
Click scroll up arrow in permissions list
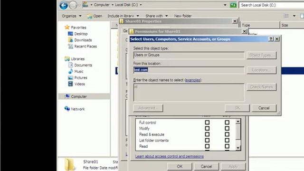[x=238, y=122]
